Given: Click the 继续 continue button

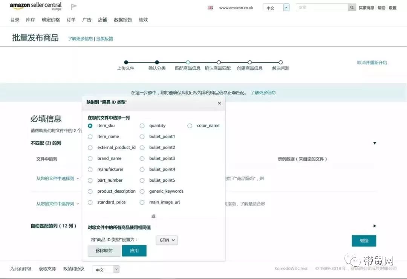Looking at the screenshot, I should (x=364, y=241).
